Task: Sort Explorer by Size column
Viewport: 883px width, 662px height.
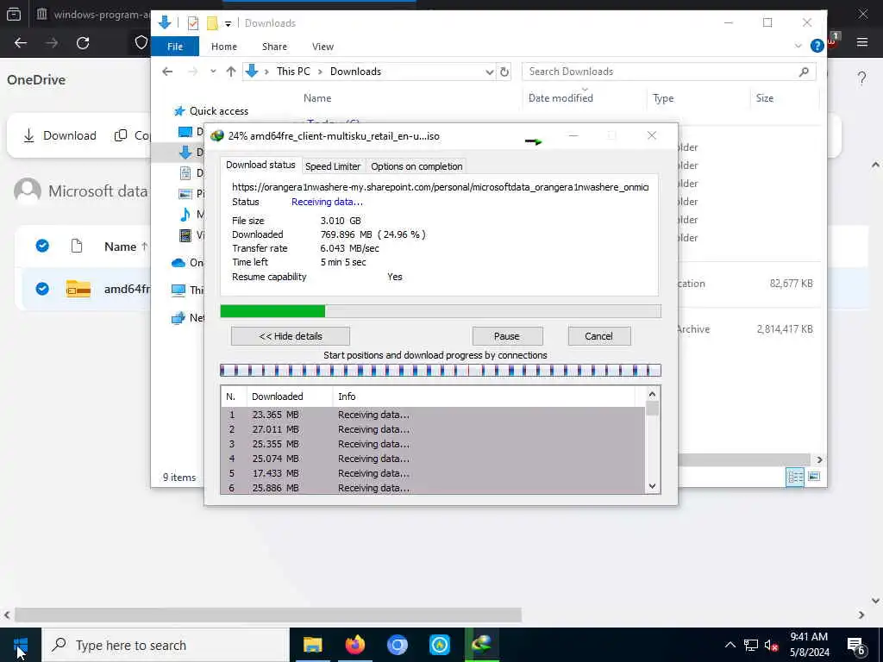Action: point(765,98)
